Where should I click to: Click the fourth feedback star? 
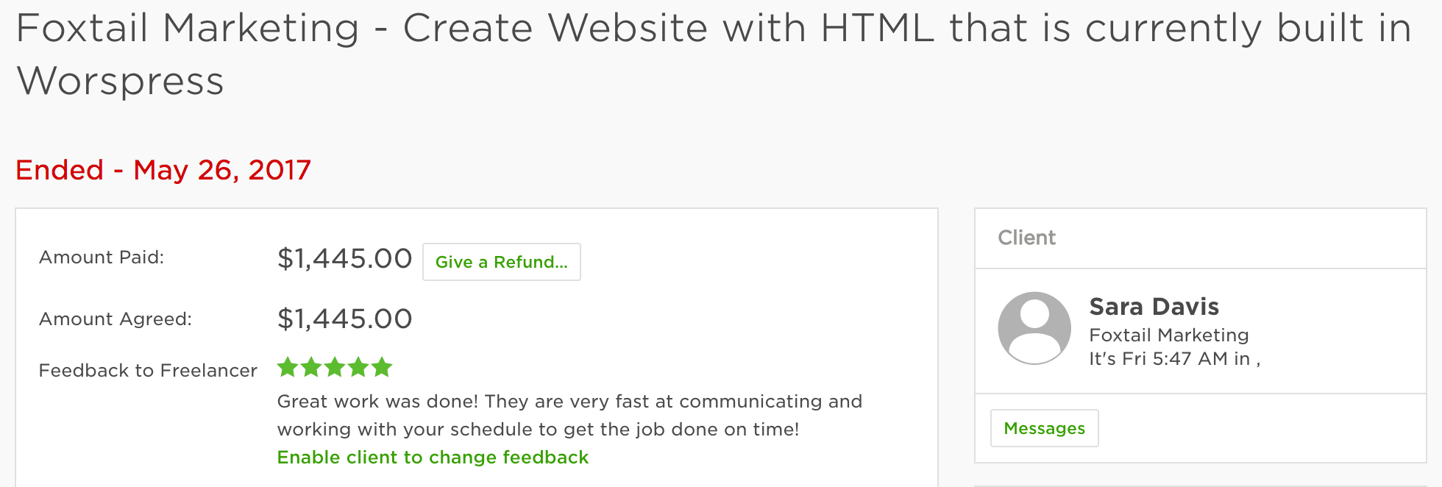point(358,366)
